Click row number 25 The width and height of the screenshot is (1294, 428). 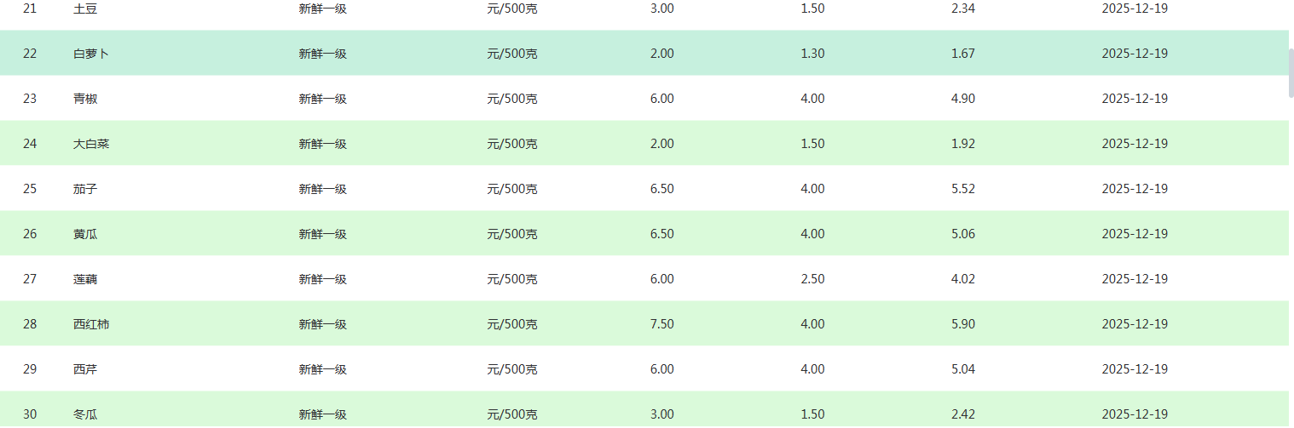[30, 189]
